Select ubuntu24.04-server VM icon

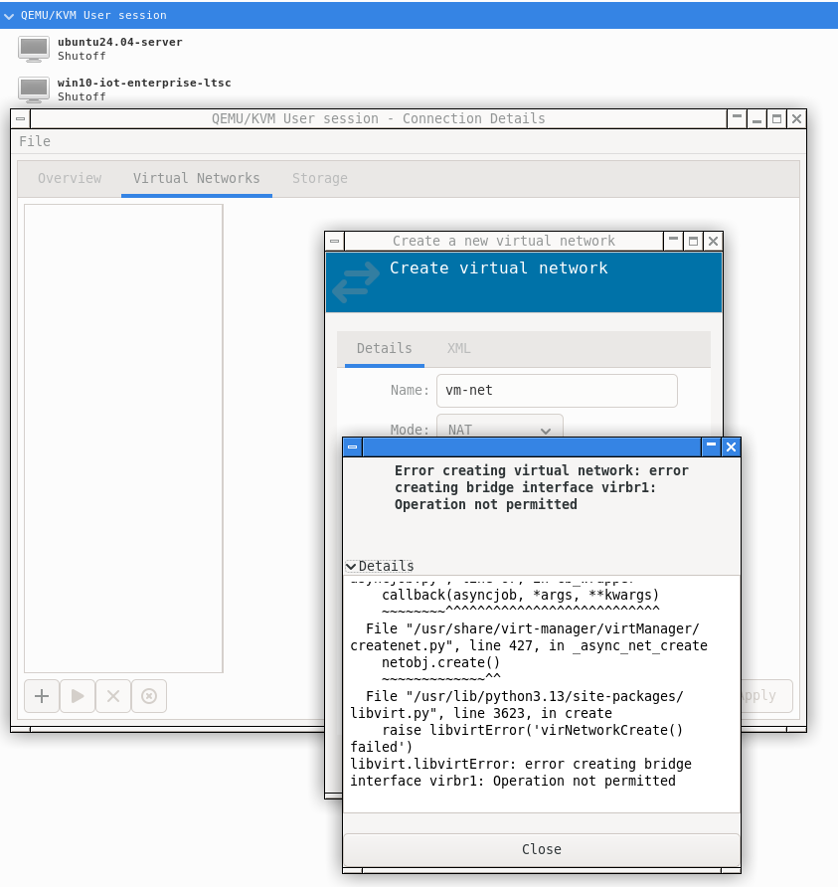[x=34, y=49]
